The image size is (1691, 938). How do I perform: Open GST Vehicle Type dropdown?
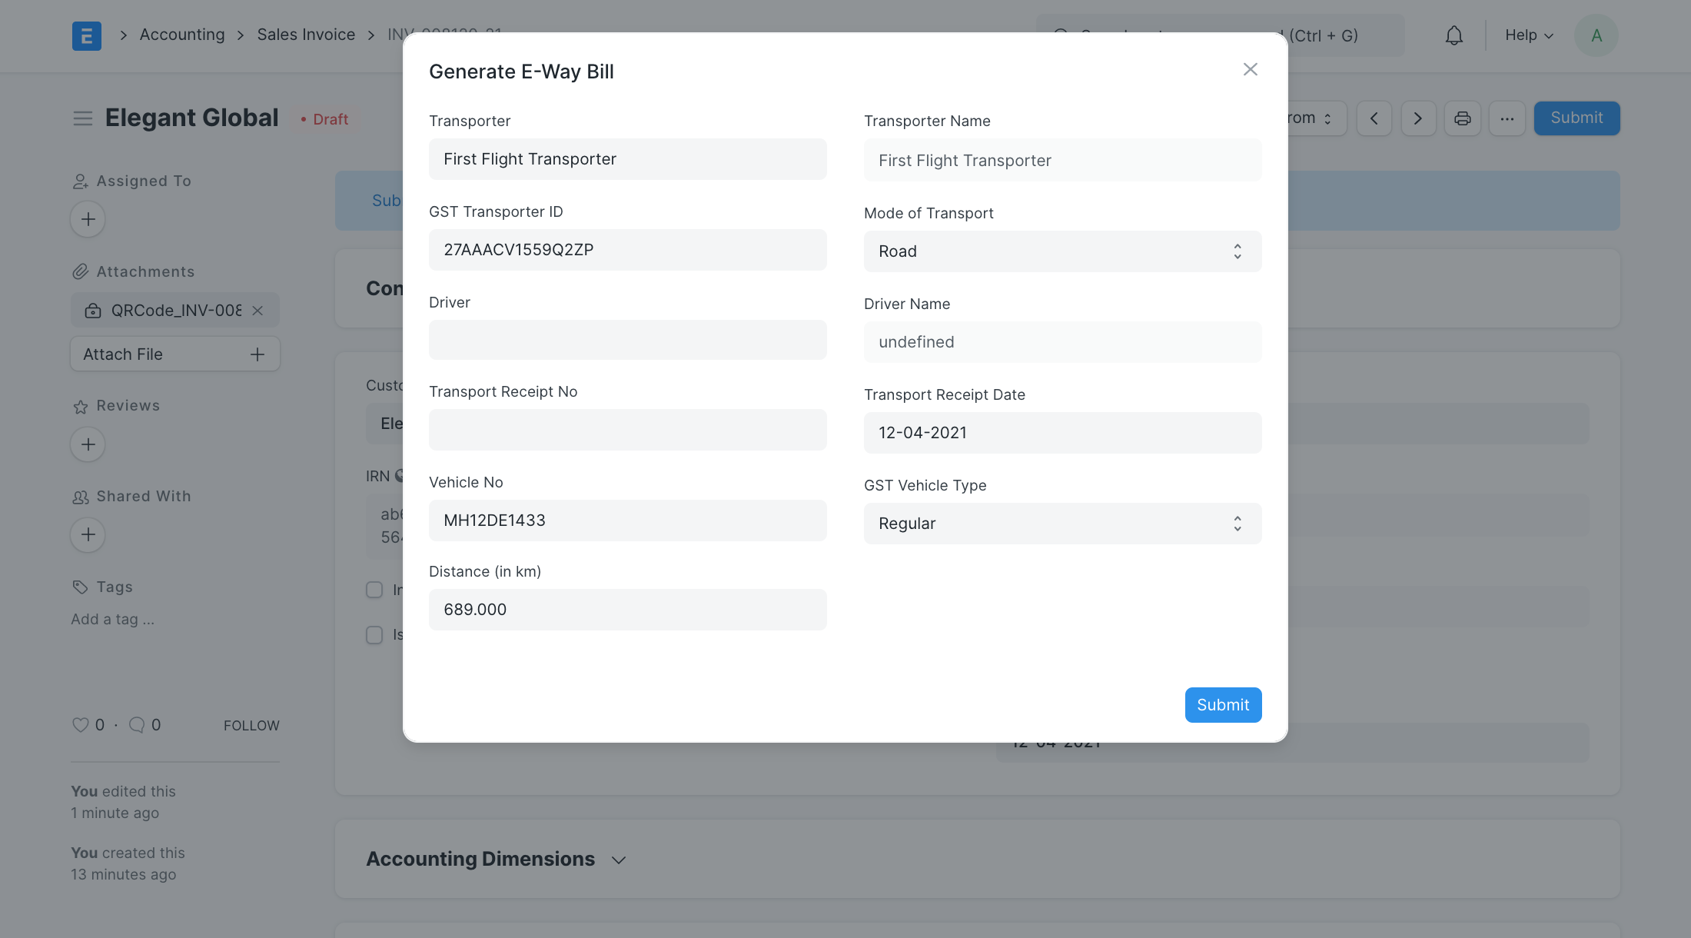click(x=1062, y=524)
